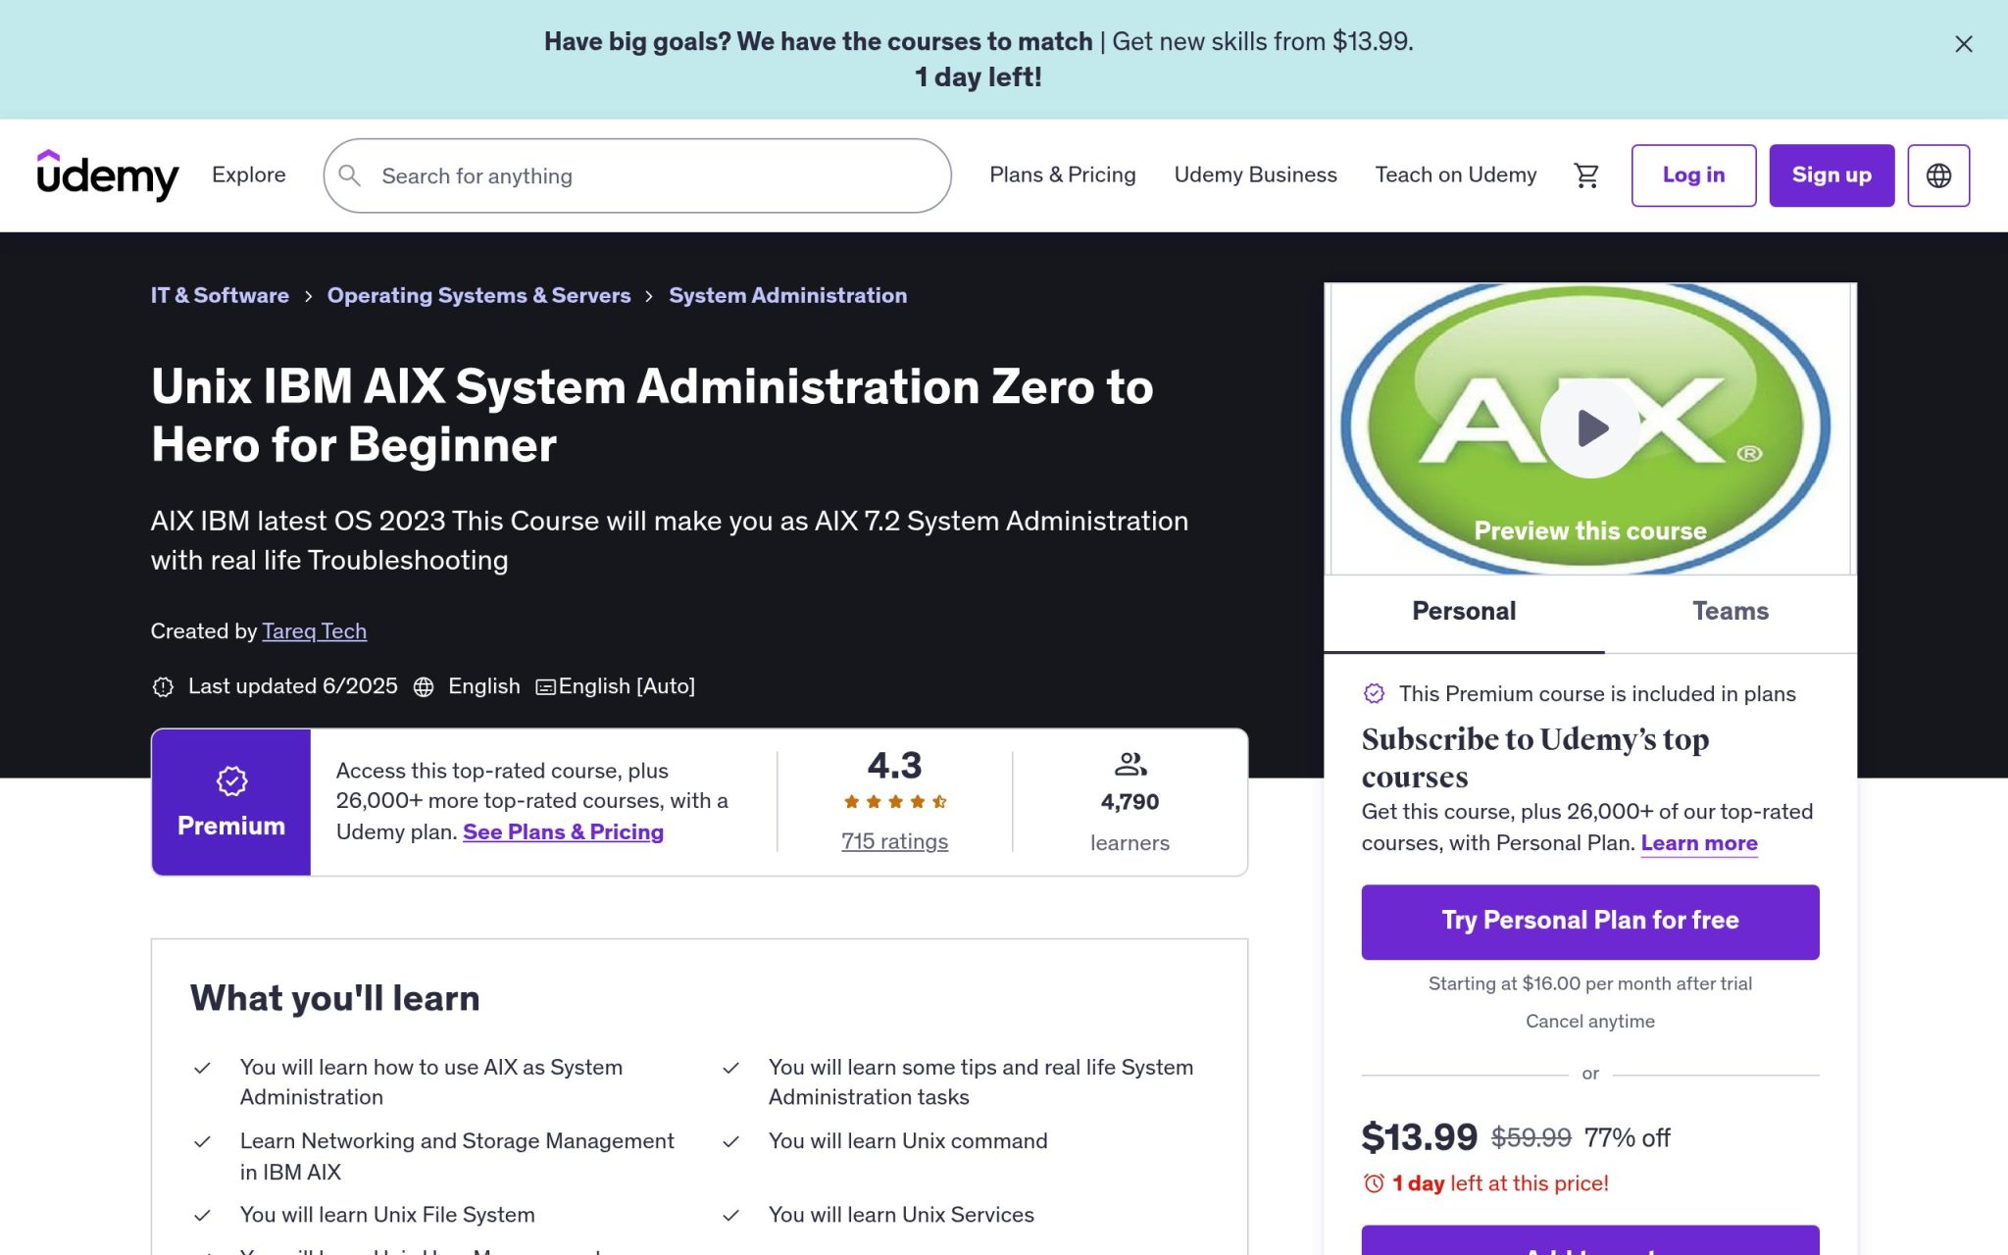Click the search magnifier icon

point(350,175)
